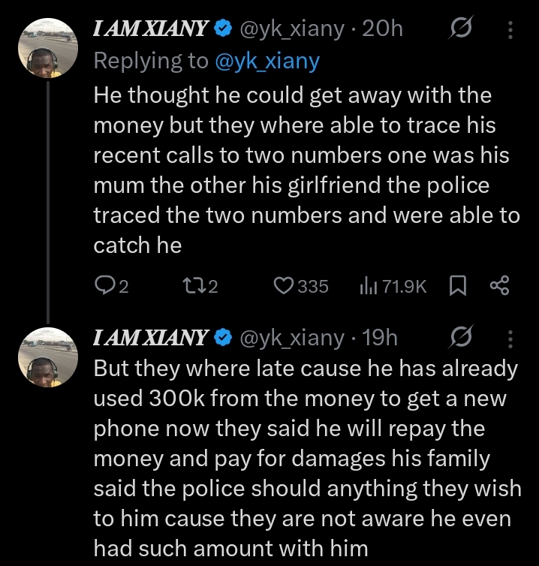Viewport: 539px width, 566px height.
Task: Like the tweet with 335 likes
Action: pos(284,285)
